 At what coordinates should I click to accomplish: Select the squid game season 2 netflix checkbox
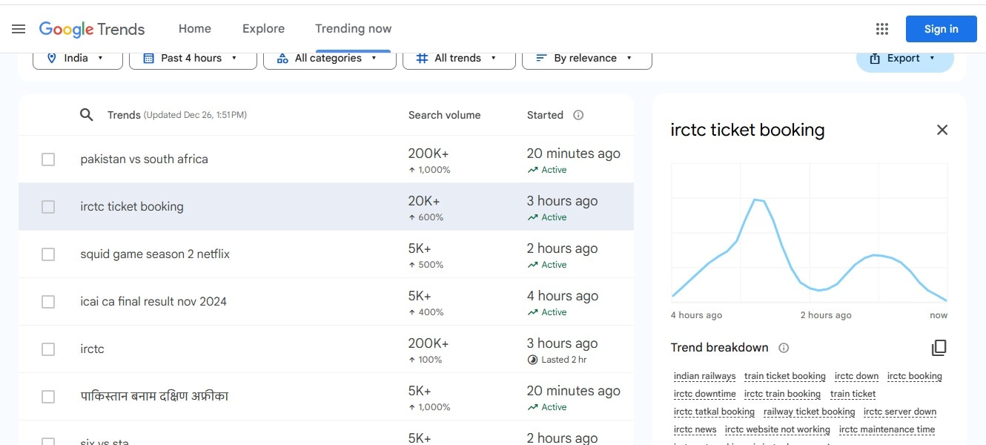(48, 254)
